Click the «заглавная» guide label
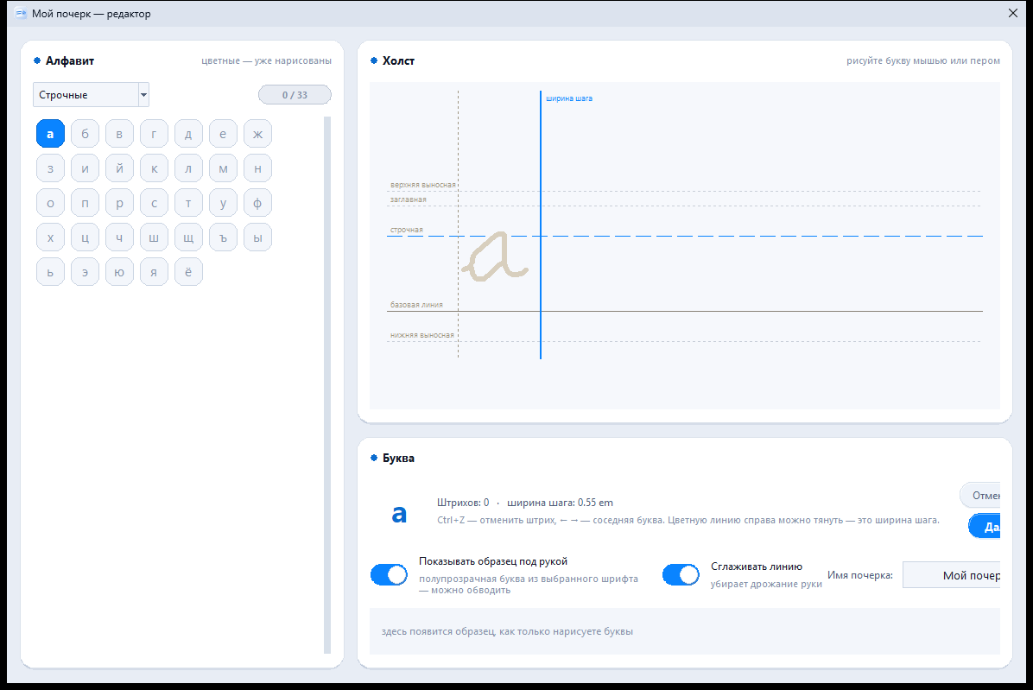 tap(409, 199)
